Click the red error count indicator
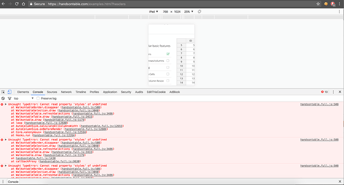The width and height of the screenshot is (344, 185). coord(324,92)
